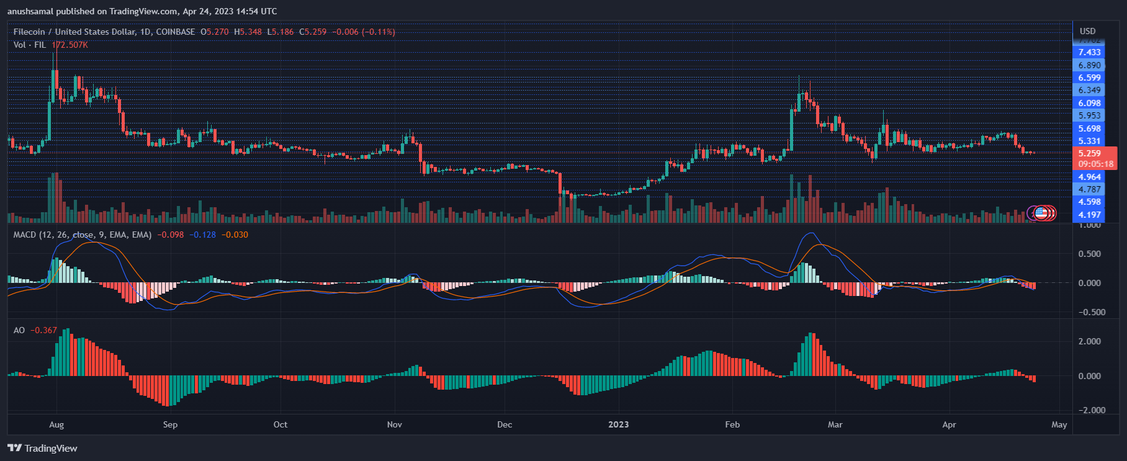Click the May label on time axis
This screenshot has height=461, width=1127.
1059,424
